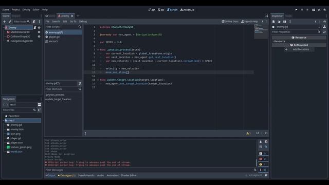329x185 pixels.
Task: Click the warning indicator in script status bar
Action: click(x=249, y=134)
